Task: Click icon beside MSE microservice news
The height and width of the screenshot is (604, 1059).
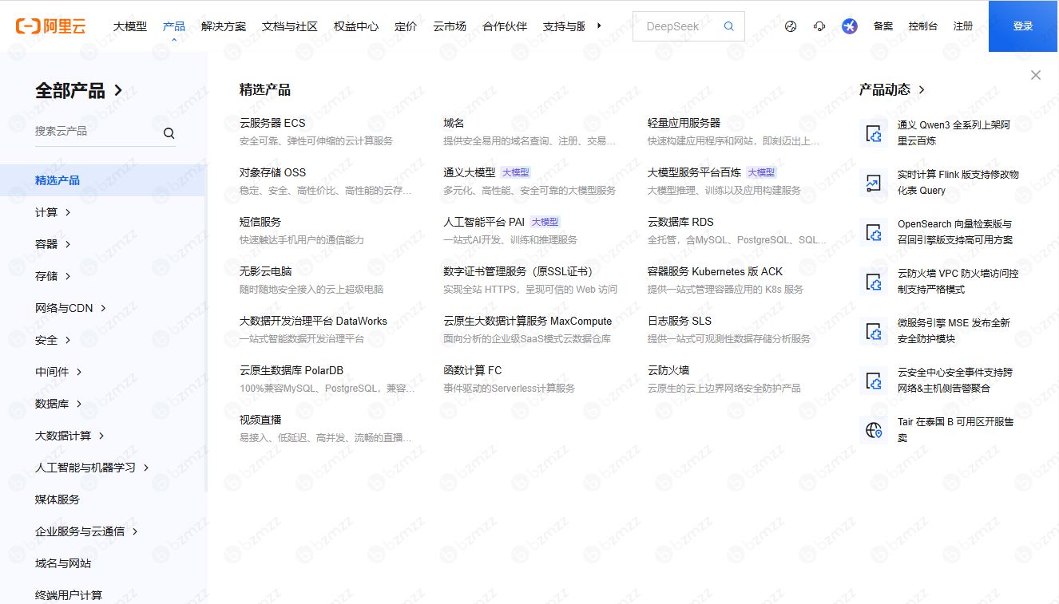Action: pyautogui.click(x=874, y=331)
